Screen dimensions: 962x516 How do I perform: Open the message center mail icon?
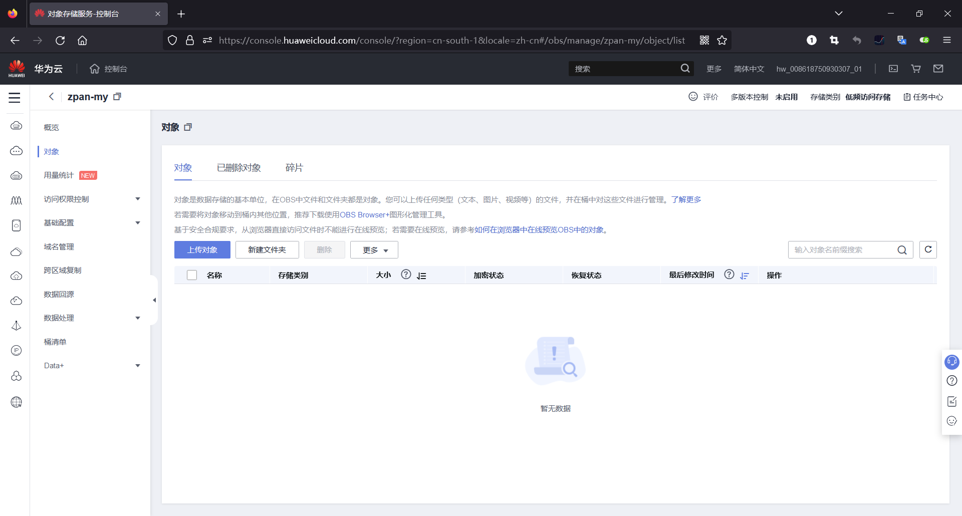tap(938, 69)
